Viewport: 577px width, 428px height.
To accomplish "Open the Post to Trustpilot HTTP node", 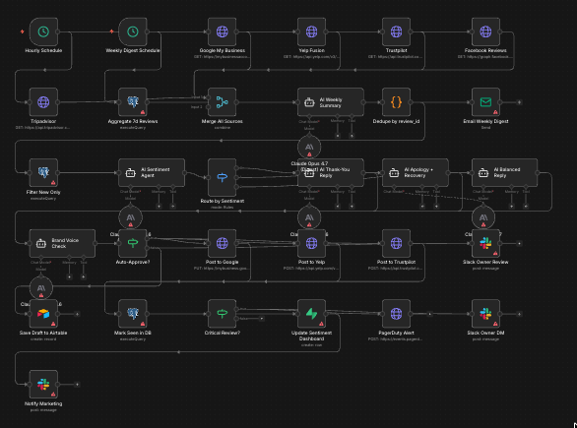I will [396, 243].
